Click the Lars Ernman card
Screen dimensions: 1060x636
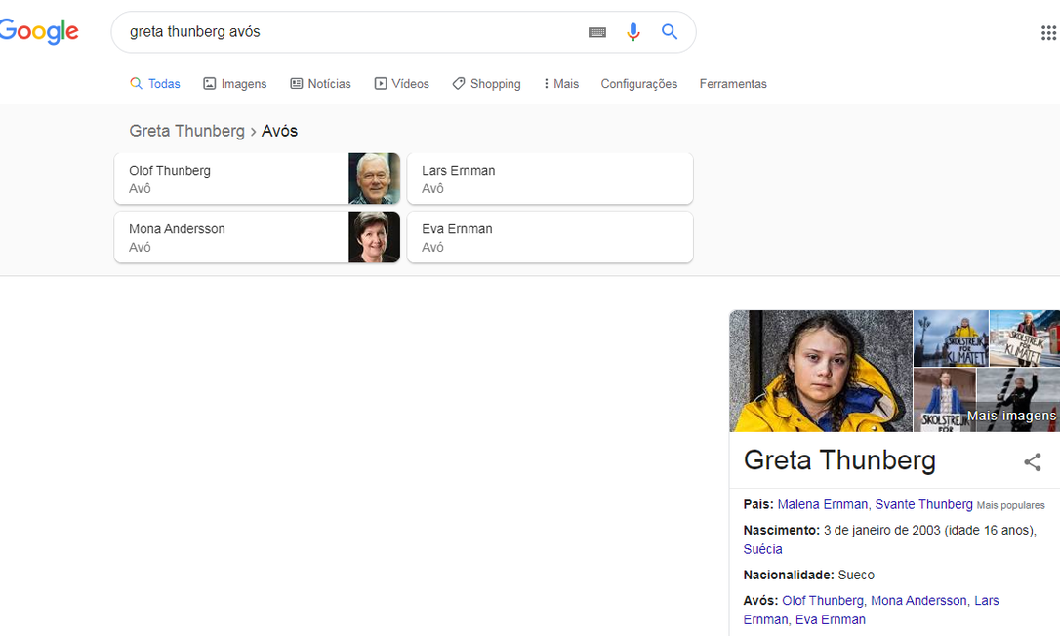(x=550, y=179)
